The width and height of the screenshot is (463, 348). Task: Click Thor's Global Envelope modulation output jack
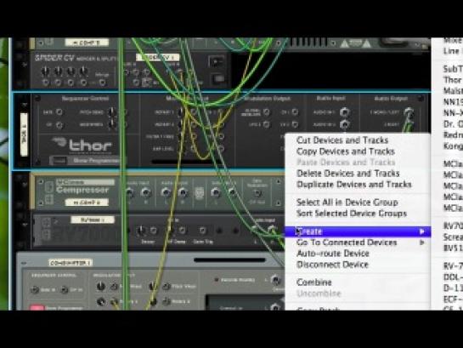pos(267,112)
